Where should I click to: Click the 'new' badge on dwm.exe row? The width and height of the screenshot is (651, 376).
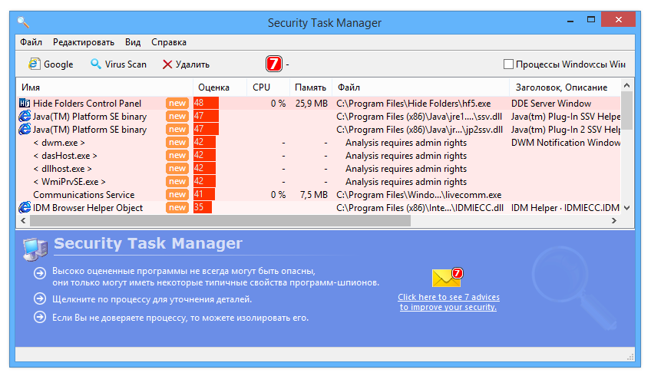tap(177, 143)
